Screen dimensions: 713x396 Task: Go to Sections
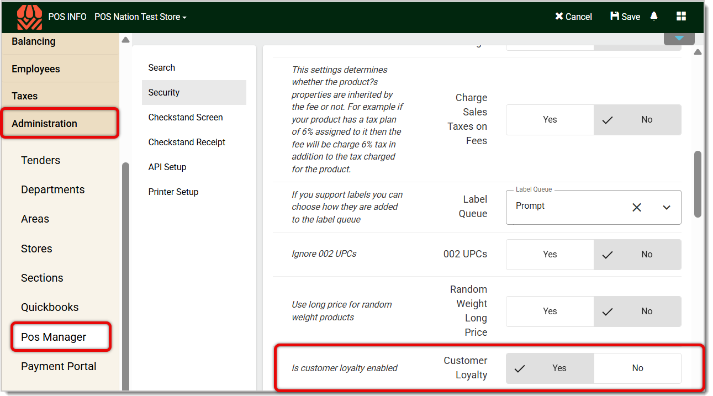click(42, 278)
